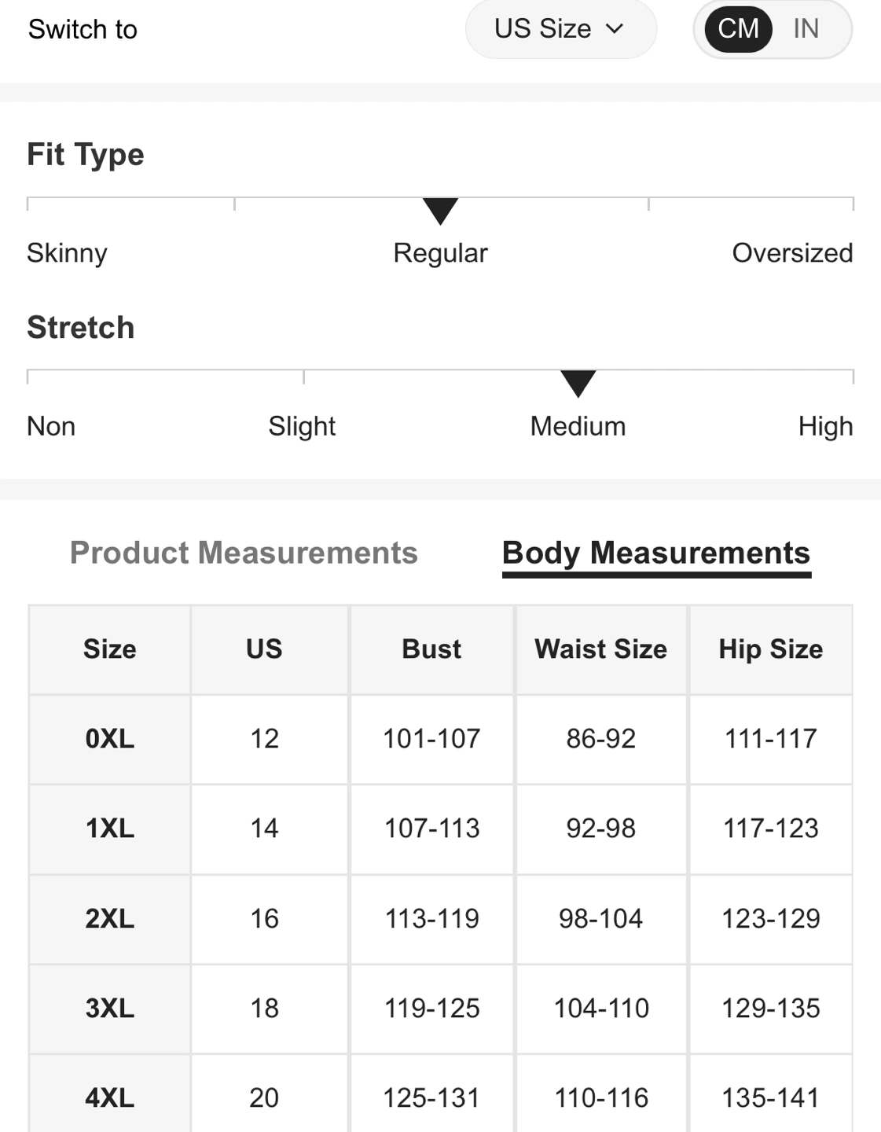881x1132 pixels.
Task: Click the 3XL size row header
Action: 110,1008
